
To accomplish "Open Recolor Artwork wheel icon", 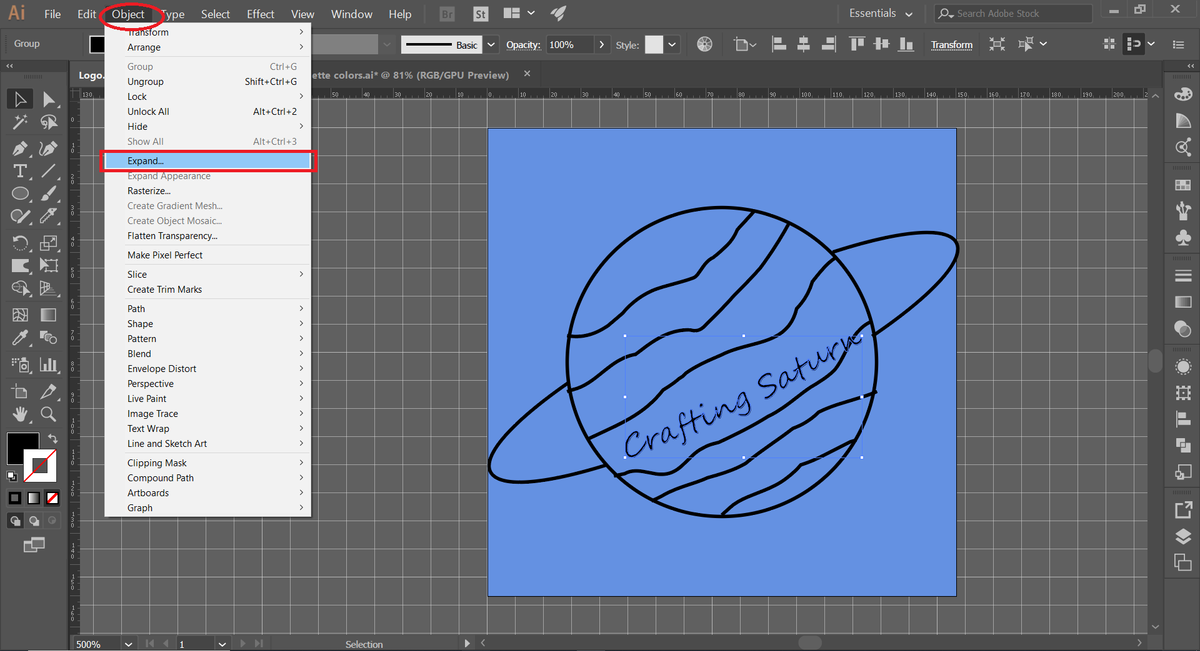I will [x=704, y=44].
